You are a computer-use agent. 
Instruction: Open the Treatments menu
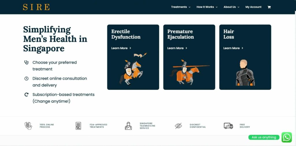[179, 7]
